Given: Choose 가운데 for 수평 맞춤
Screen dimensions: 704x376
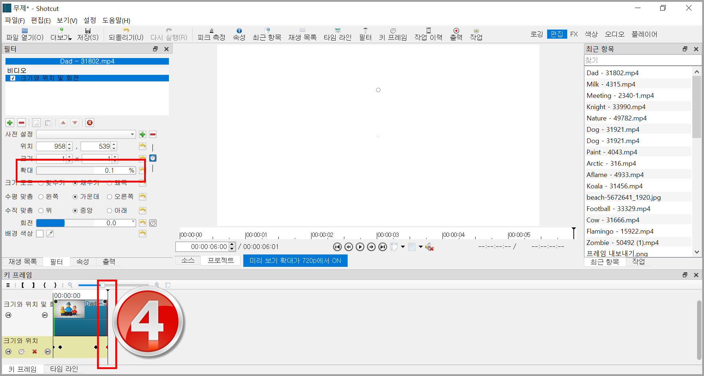Looking at the screenshot, I should click(x=75, y=197).
